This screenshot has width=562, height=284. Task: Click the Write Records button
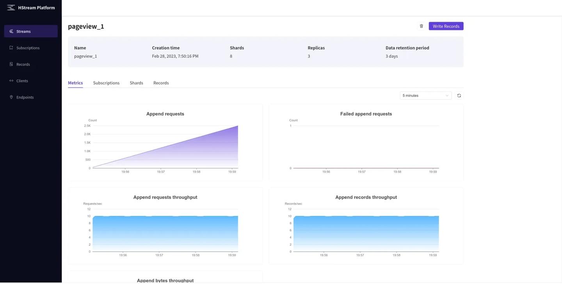pyautogui.click(x=446, y=25)
